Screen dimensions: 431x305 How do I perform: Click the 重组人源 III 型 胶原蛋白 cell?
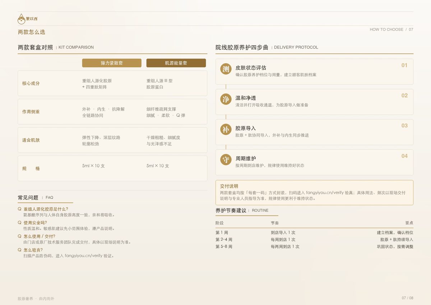point(159,84)
